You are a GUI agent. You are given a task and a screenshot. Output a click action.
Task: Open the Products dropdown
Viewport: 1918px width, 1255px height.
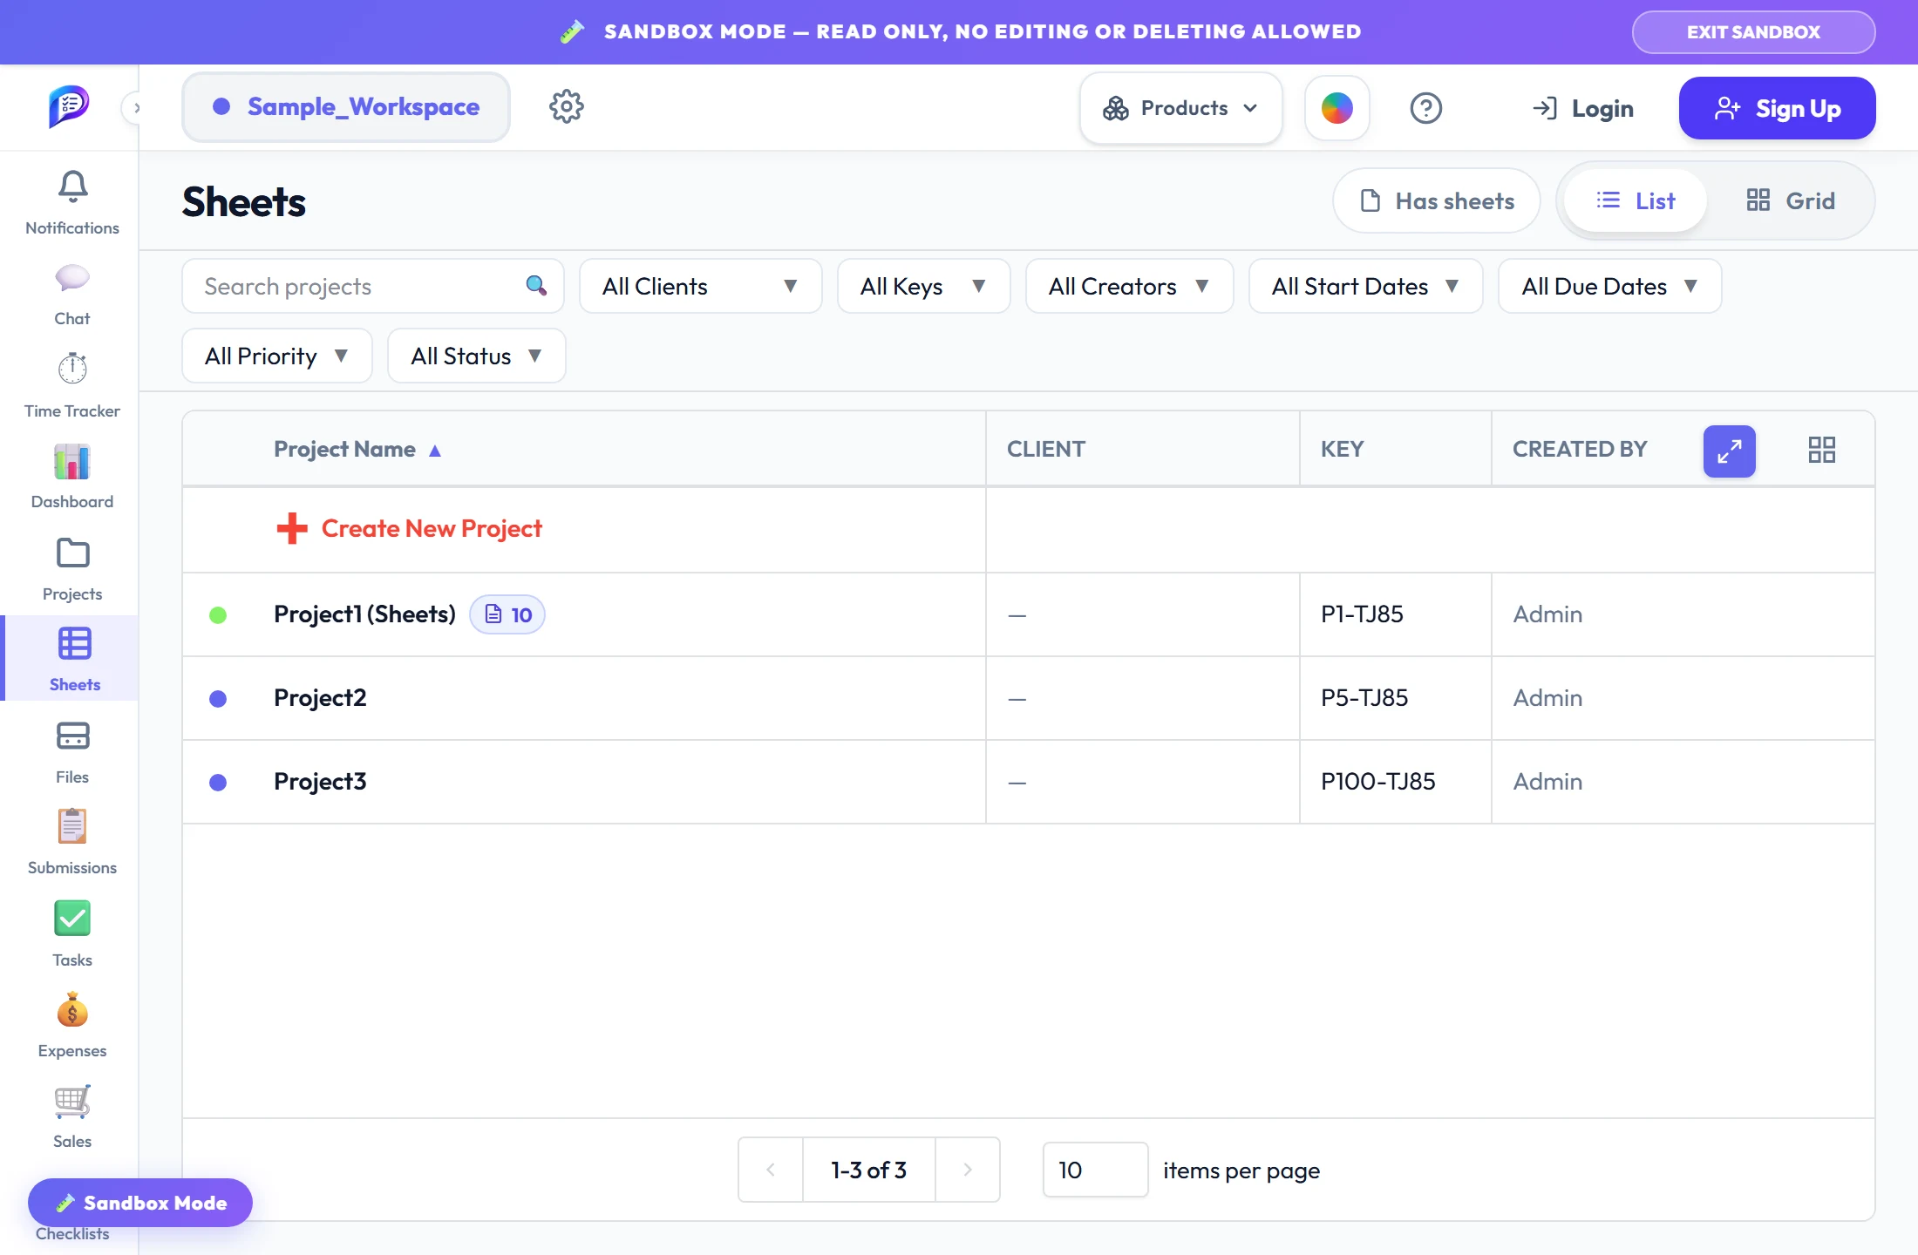click(1180, 108)
